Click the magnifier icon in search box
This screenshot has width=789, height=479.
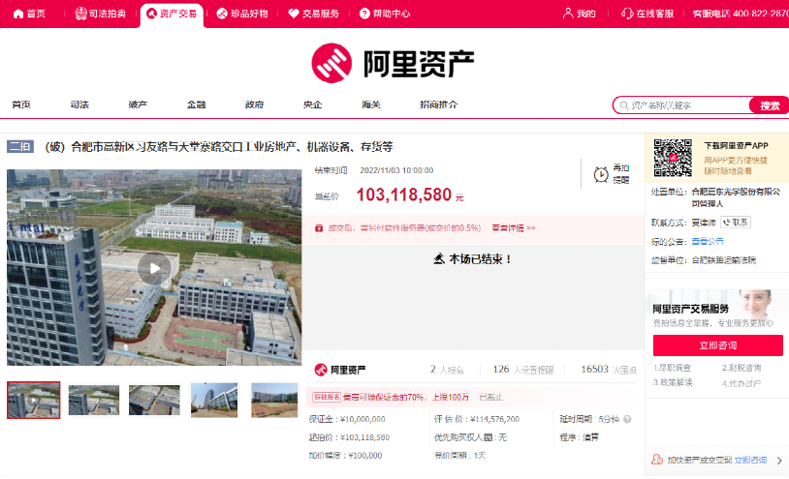tap(624, 105)
